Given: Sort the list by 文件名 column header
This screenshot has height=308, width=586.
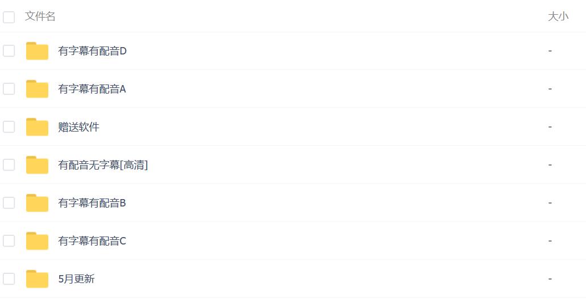Looking at the screenshot, I should coord(40,16).
